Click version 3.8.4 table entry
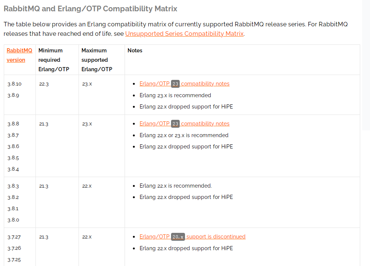Image resolution: width=370 pixels, height=266 pixels. (x=13, y=169)
